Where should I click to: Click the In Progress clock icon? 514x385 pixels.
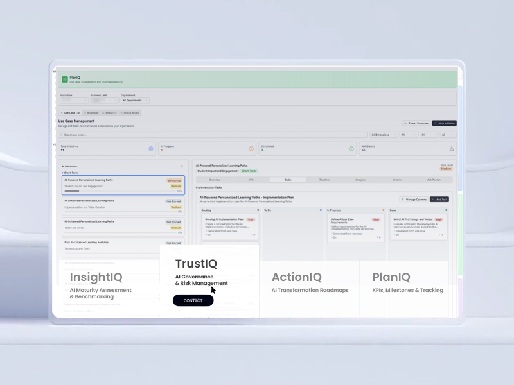tap(251, 149)
